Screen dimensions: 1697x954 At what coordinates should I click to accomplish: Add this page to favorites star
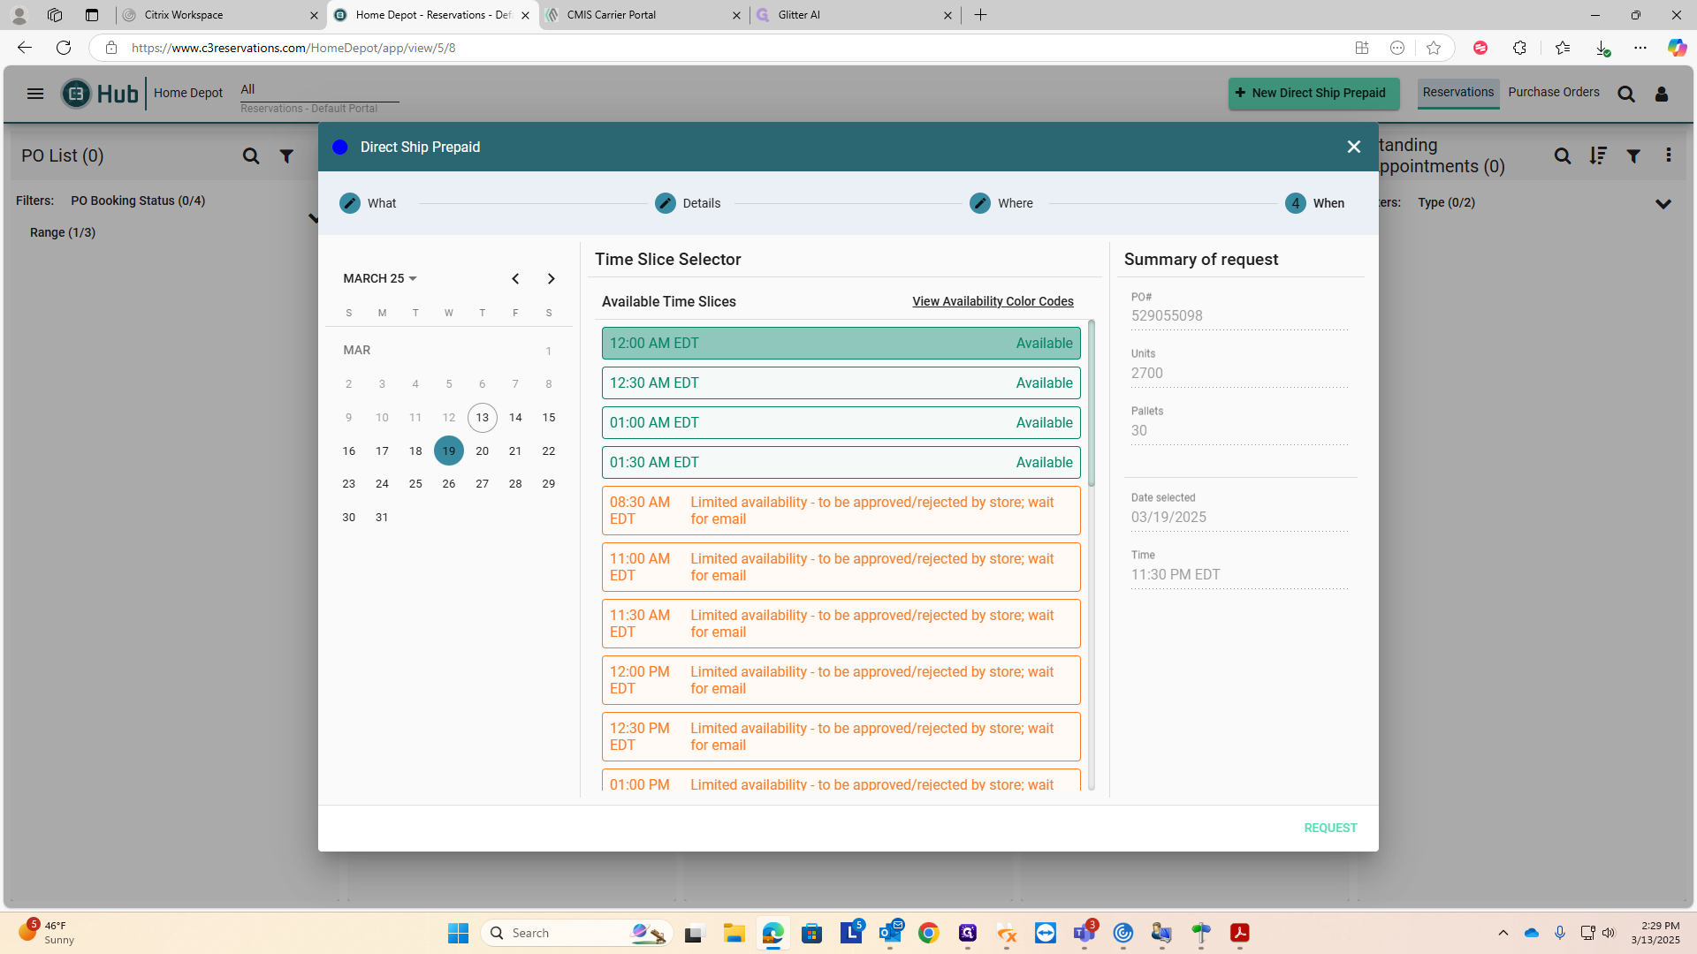coord(1434,48)
